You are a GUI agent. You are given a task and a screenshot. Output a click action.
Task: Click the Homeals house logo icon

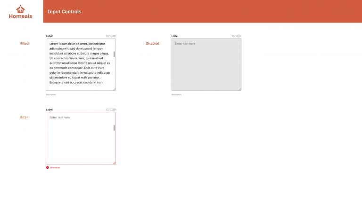tap(20, 9)
